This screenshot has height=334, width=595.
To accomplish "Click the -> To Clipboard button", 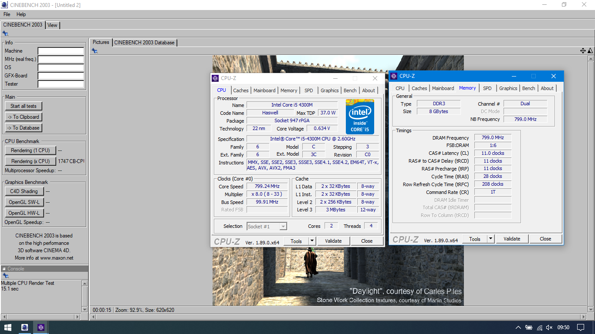I will click(x=24, y=117).
